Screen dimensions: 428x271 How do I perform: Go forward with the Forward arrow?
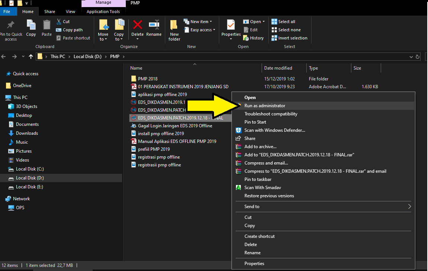pyautogui.click(x=15, y=57)
